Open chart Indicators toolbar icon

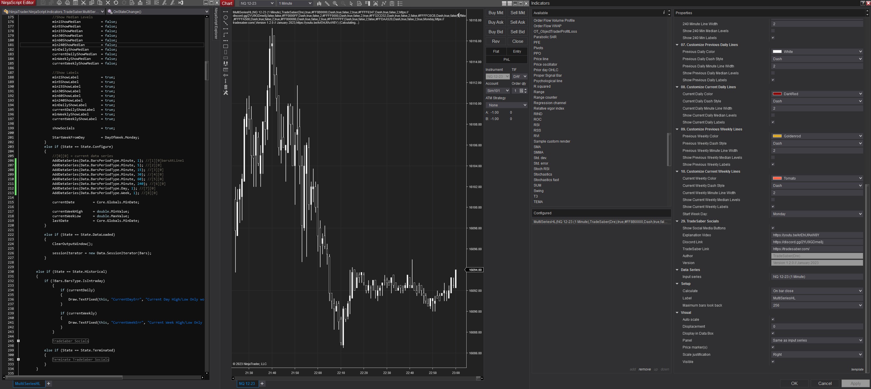384,3
